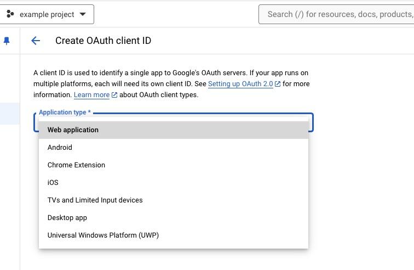This screenshot has height=270, width=414.
Task: Click the Application type field label
Action: tap(65, 113)
